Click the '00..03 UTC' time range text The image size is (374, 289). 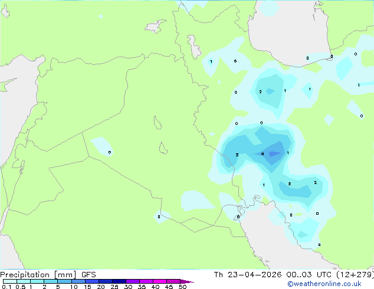pyautogui.click(x=309, y=275)
